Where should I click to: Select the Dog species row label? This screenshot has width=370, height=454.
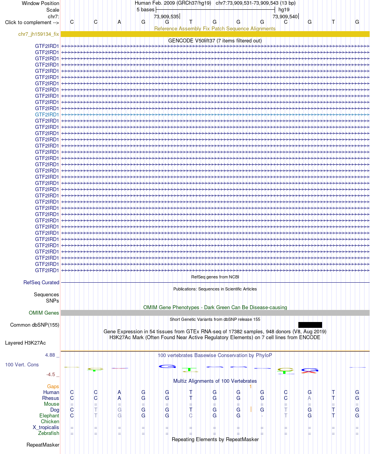[55, 410]
